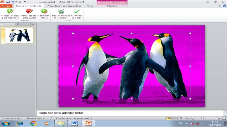This screenshot has height=127, width=227.
Task: Click the redo icon in Quick Access toolbar
Action: [20, 2]
